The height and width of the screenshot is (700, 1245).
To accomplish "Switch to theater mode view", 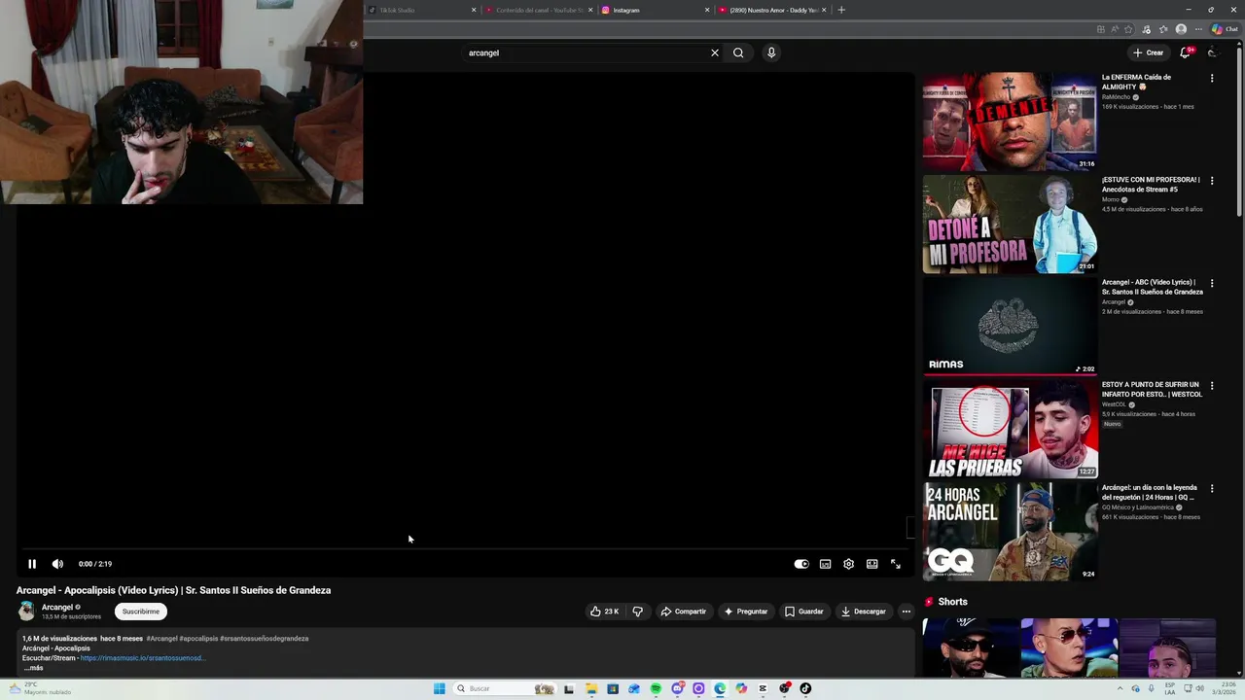I will click(x=872, y=564).
